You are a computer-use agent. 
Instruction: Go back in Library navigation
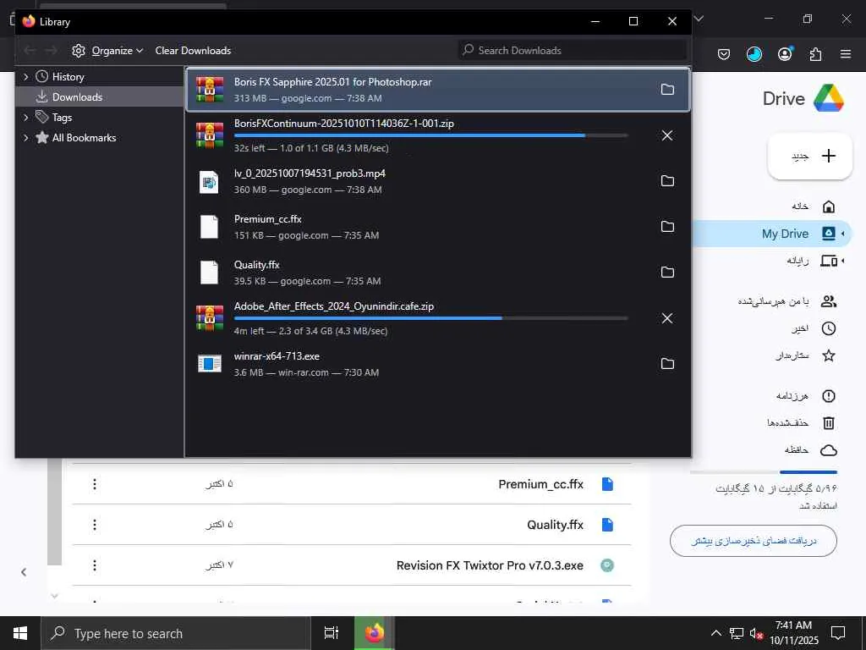(x=30, y=50)
